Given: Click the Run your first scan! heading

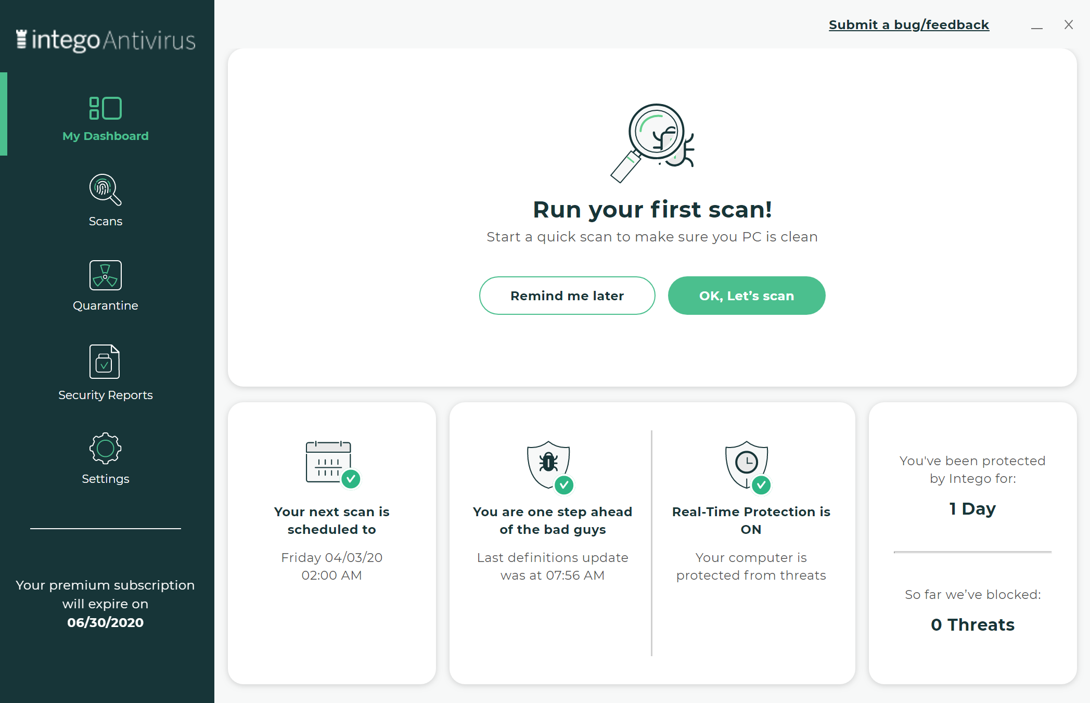Looking at the screenshot, I should pos(652,210).
